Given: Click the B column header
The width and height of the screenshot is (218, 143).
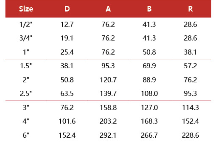Looking at the screenshot, I should [149, 9].
